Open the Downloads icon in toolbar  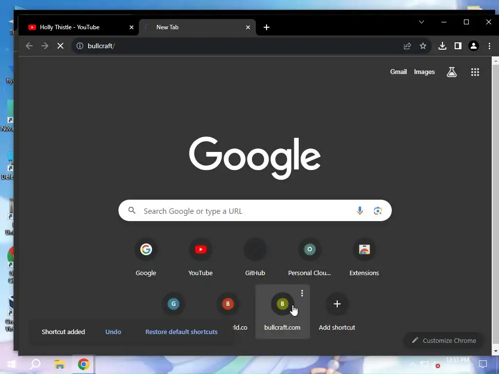(x=442, y=46)
